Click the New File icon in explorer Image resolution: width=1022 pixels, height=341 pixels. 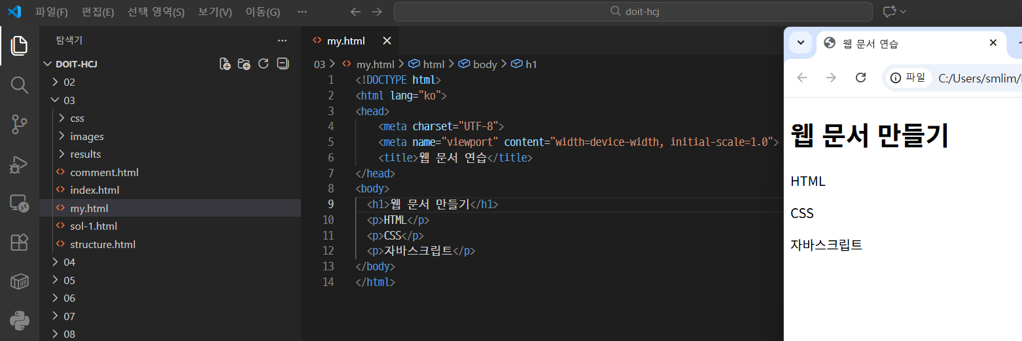coord(224,63)
